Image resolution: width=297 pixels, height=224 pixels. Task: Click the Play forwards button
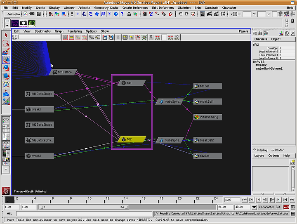tap(272, 200)
